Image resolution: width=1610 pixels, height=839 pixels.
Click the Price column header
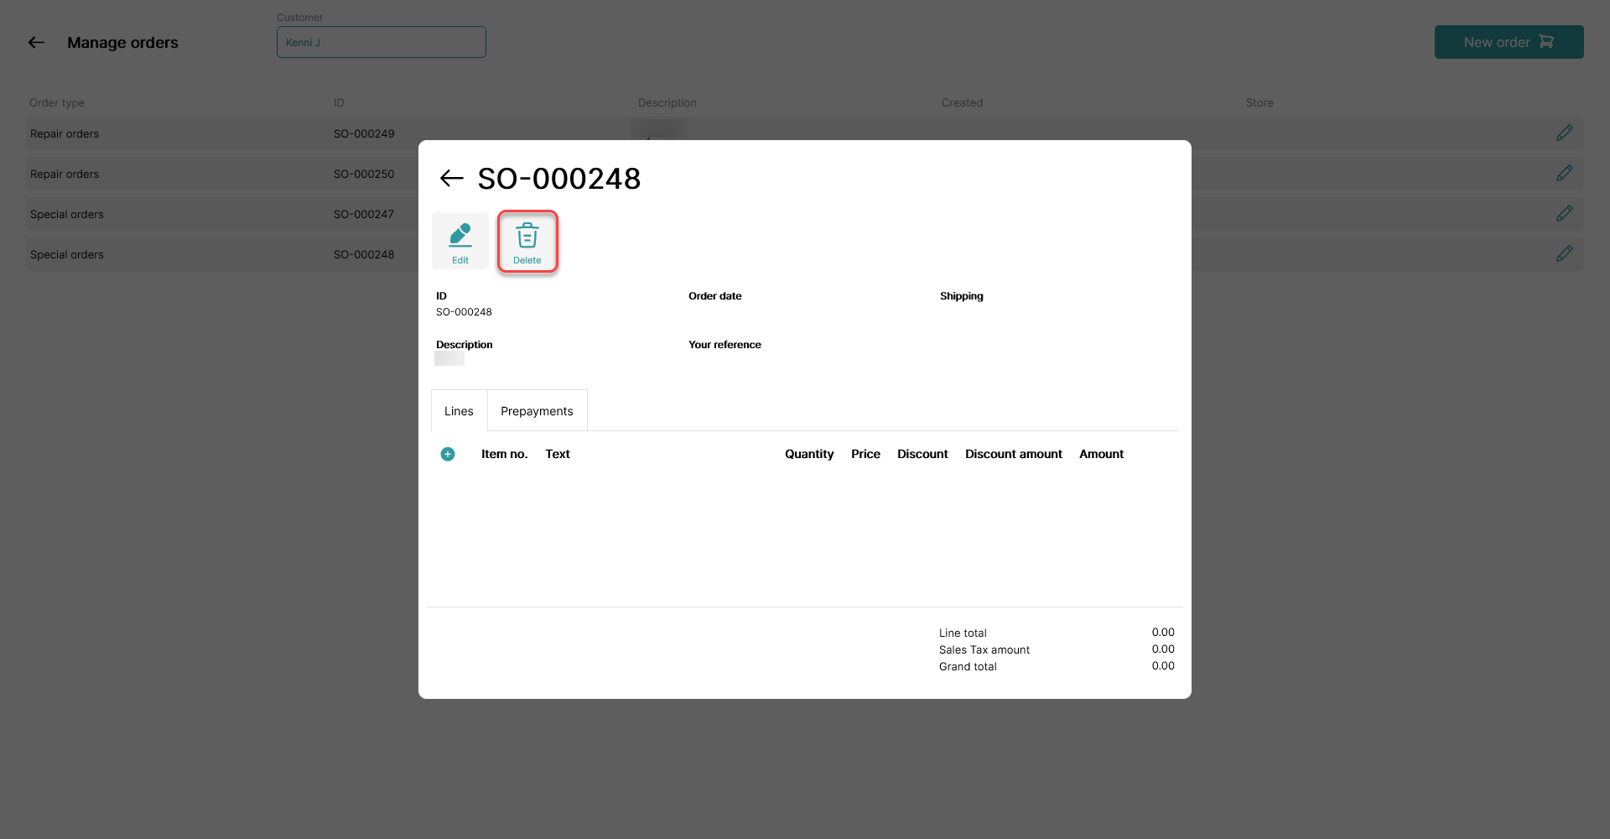tap(865, 454)
